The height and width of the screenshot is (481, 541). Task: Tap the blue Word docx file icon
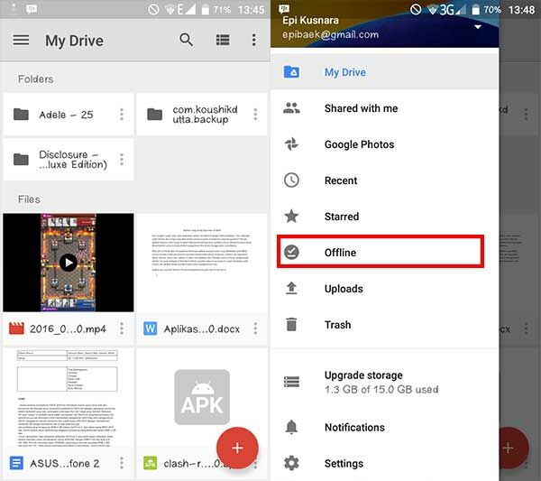tap(150, 328)
